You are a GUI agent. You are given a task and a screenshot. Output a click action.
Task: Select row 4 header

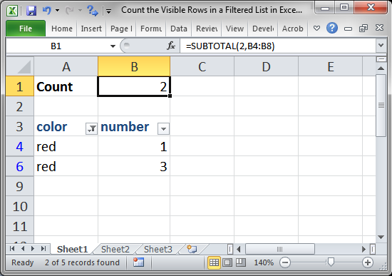pyautogui.click(x=20, y=146)
